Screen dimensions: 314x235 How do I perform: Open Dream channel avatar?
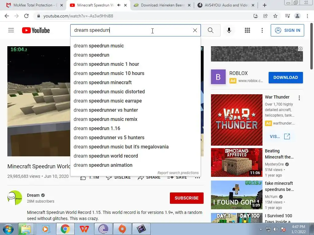(15, 198)
